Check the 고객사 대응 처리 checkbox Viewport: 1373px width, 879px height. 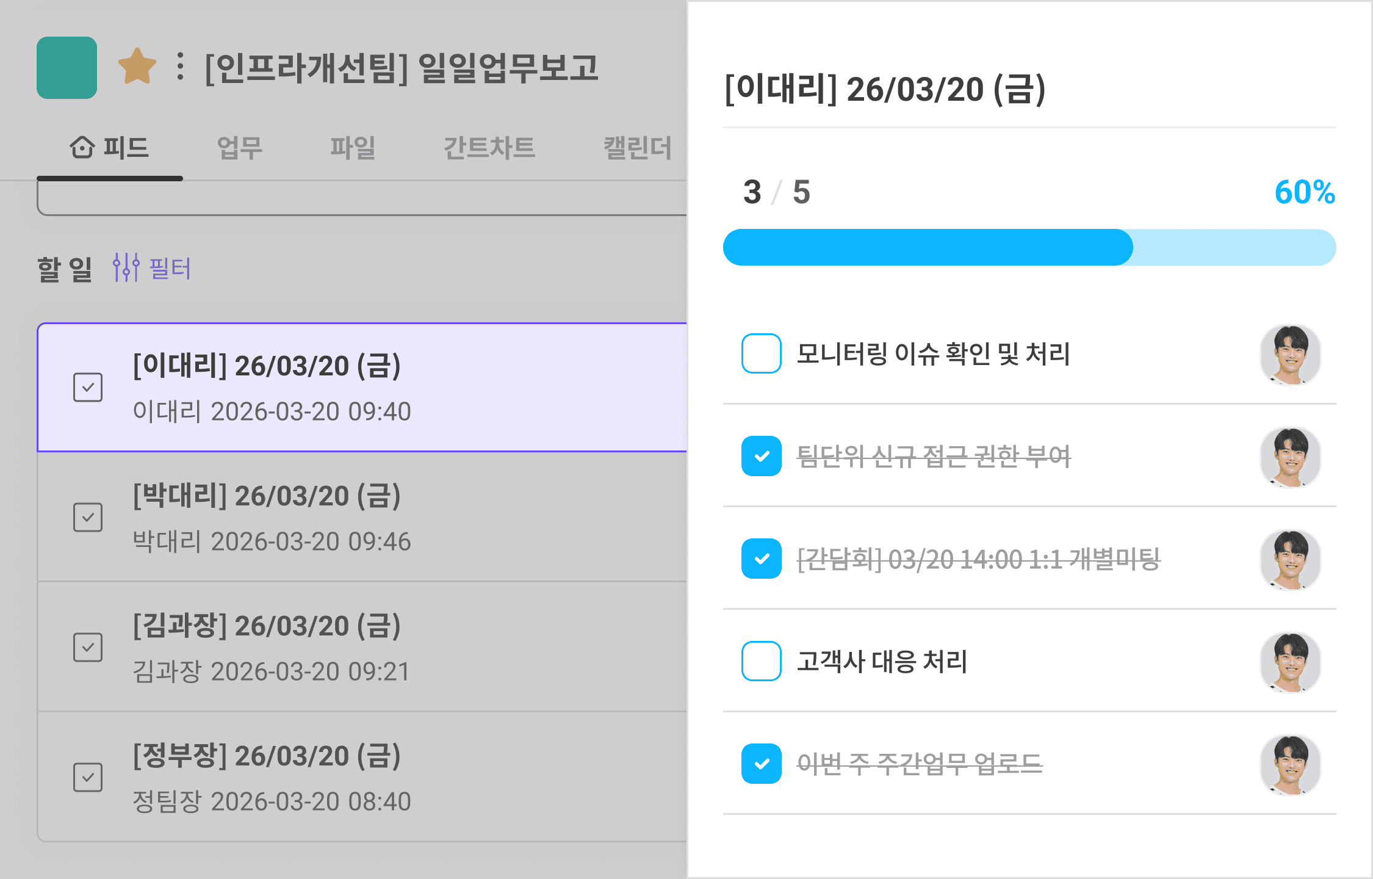(x=761, y=661)
